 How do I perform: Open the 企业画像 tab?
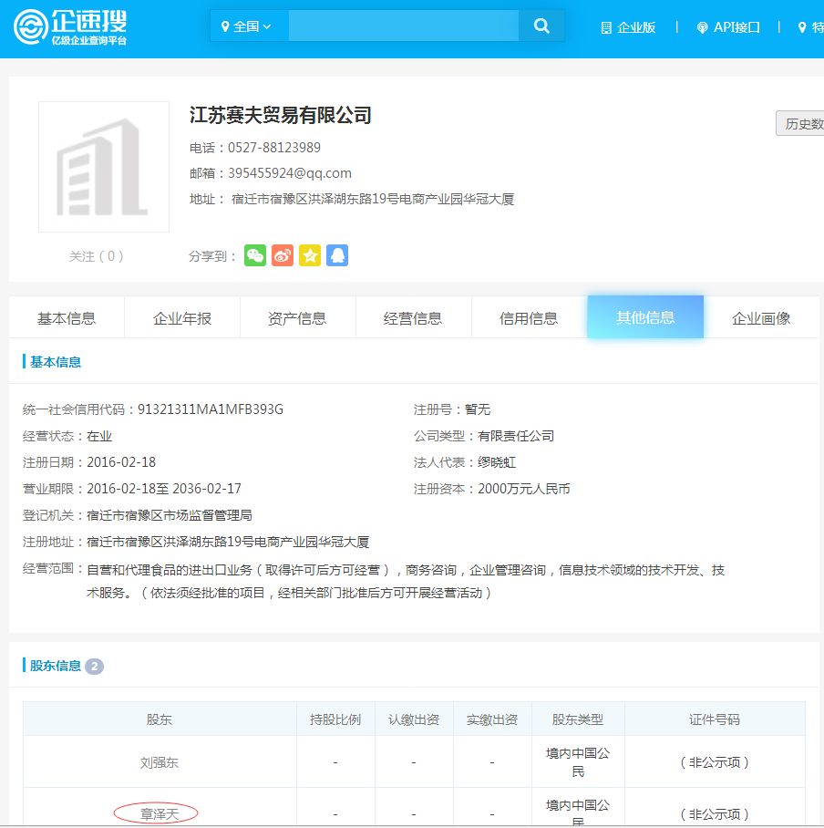[760, 316]
